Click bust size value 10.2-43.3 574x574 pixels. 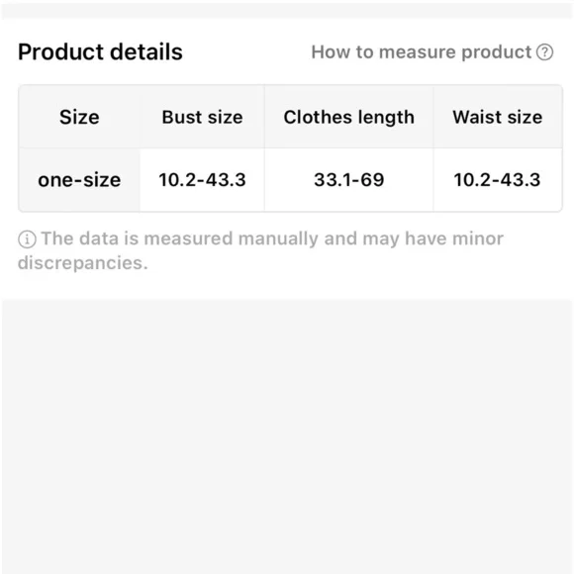coord(203,180)
